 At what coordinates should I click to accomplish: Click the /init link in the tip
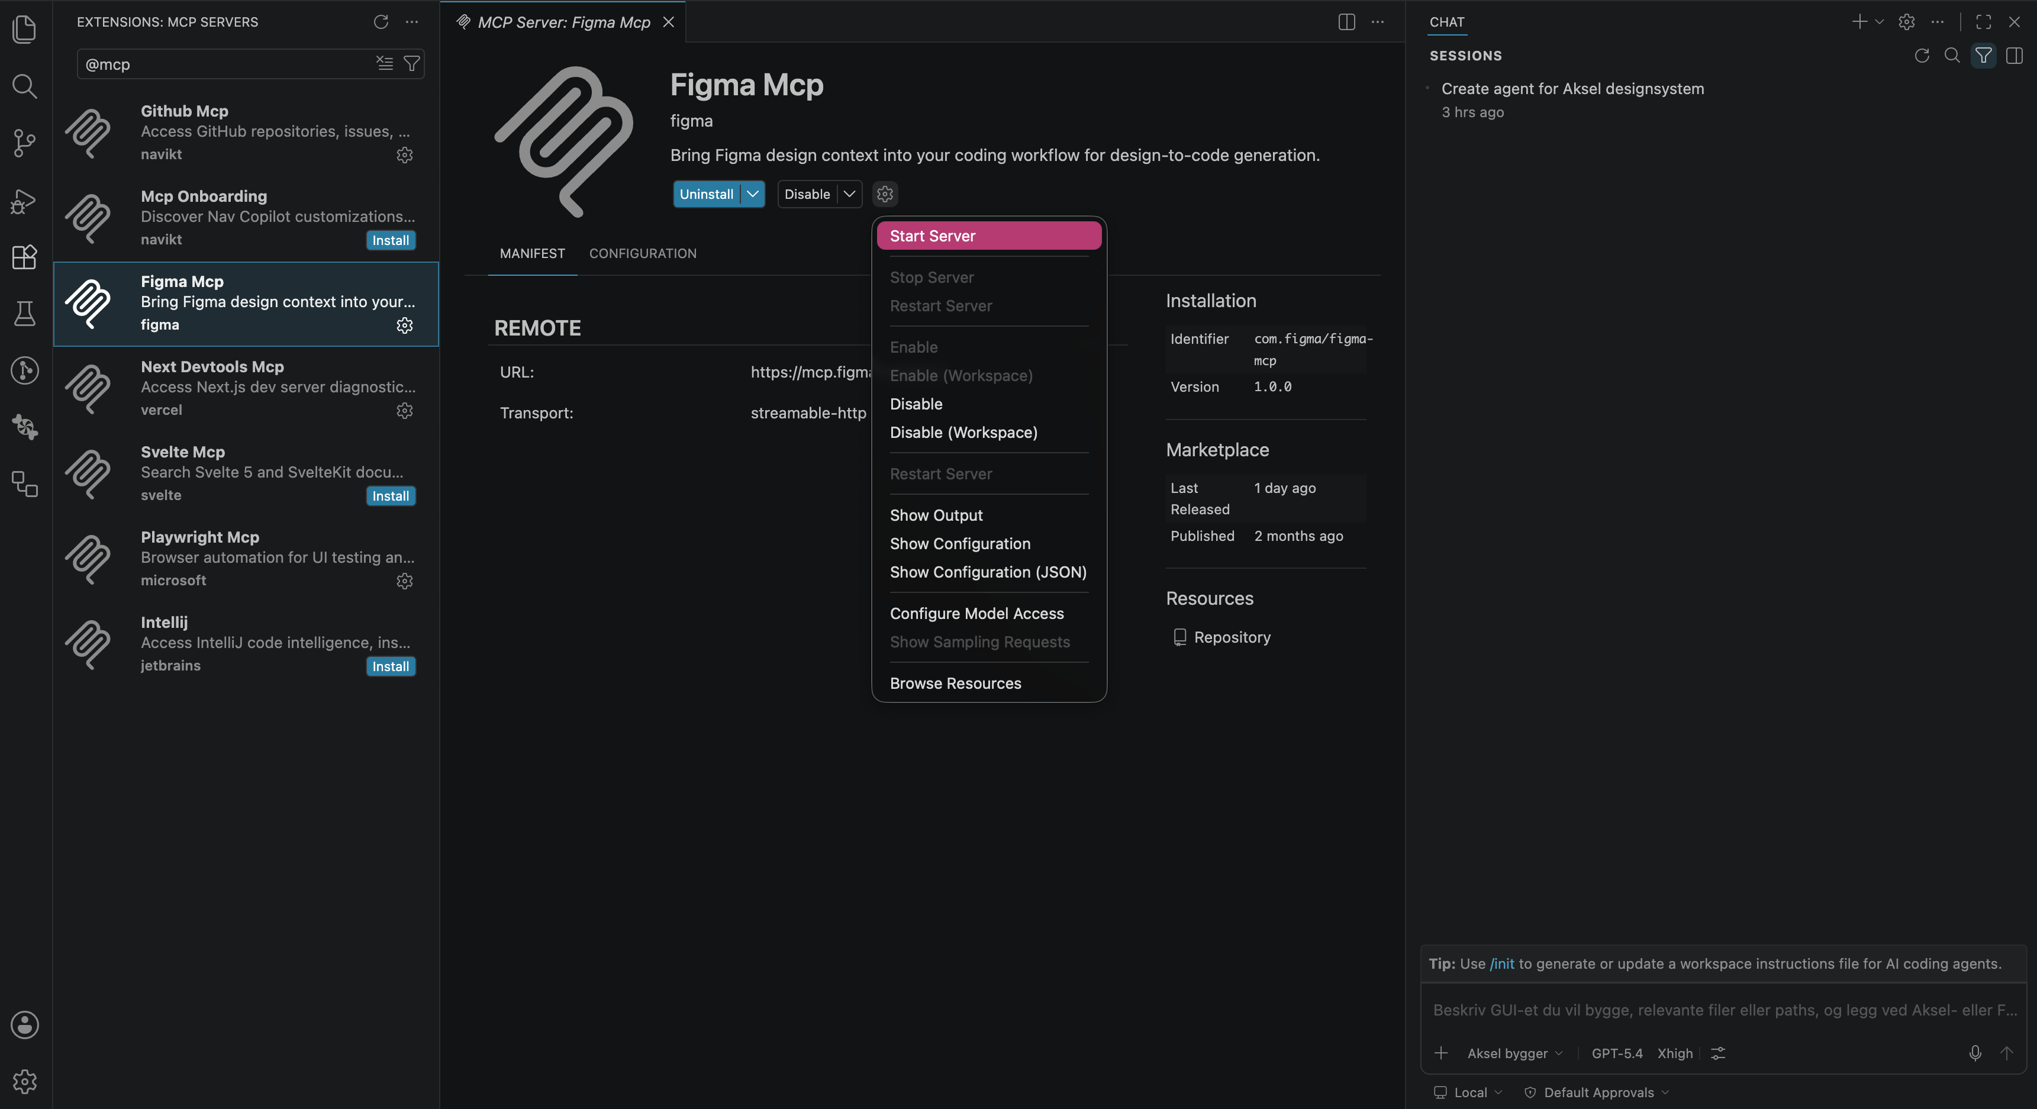click(x=1501, y=963)
